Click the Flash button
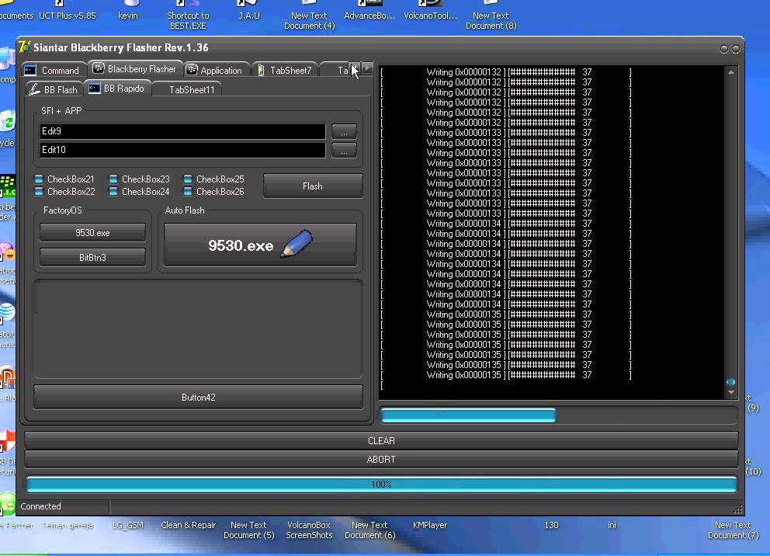770x556 pixels. tap(313, 186)
